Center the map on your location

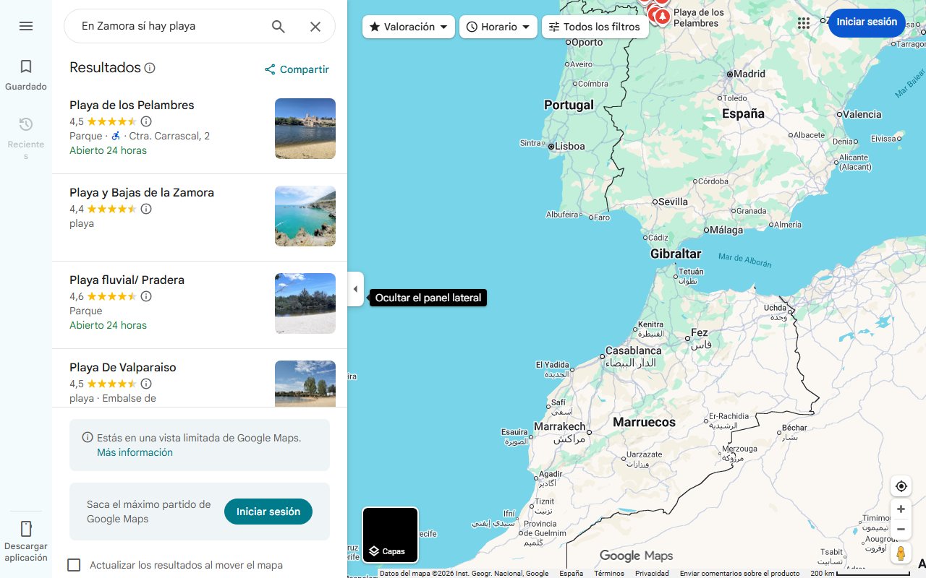pos(901,486)
